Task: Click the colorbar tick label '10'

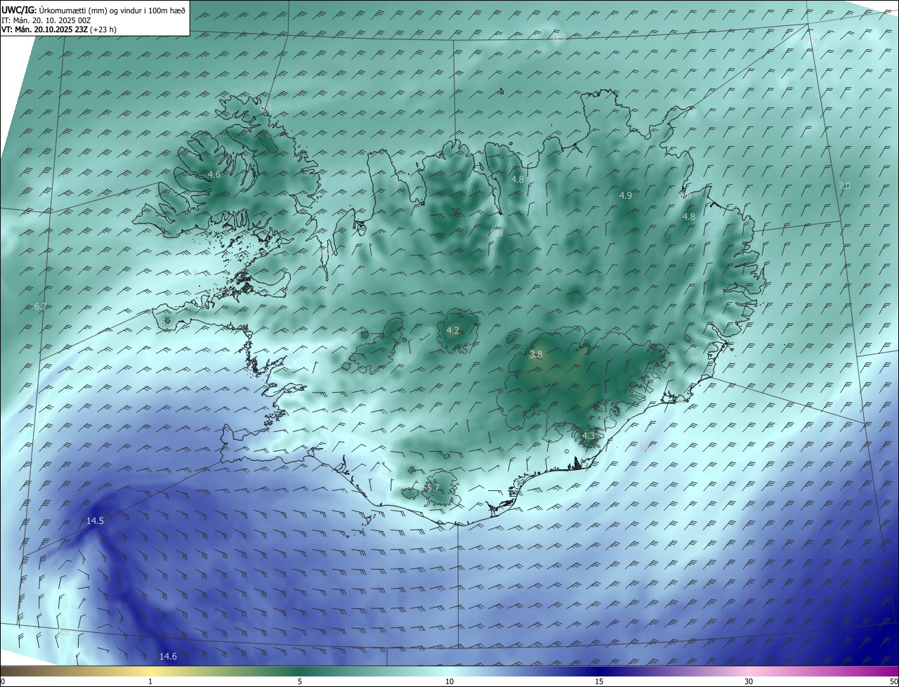Action: point(449,681)
